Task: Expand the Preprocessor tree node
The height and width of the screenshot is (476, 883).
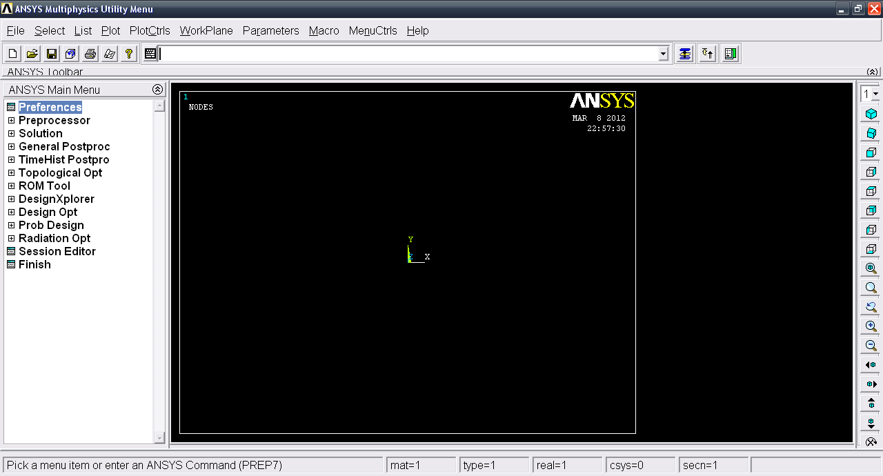Action: click(x=11, y=120)
